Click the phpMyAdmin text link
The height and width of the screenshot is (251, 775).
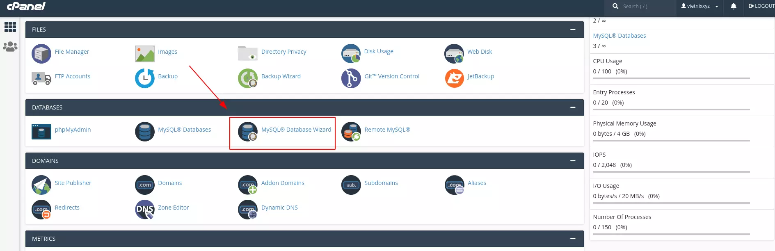(x=73, y=130)
